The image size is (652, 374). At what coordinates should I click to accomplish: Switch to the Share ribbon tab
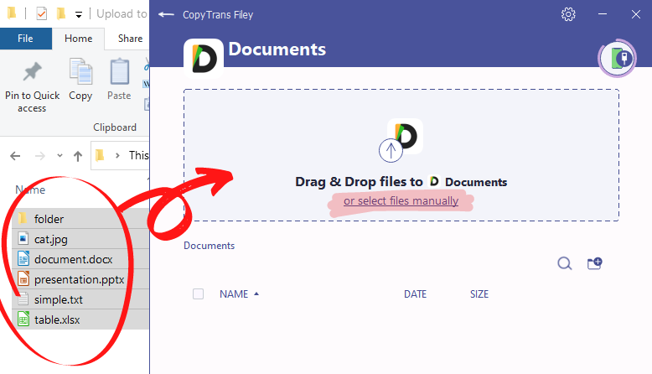coord(130,39)
